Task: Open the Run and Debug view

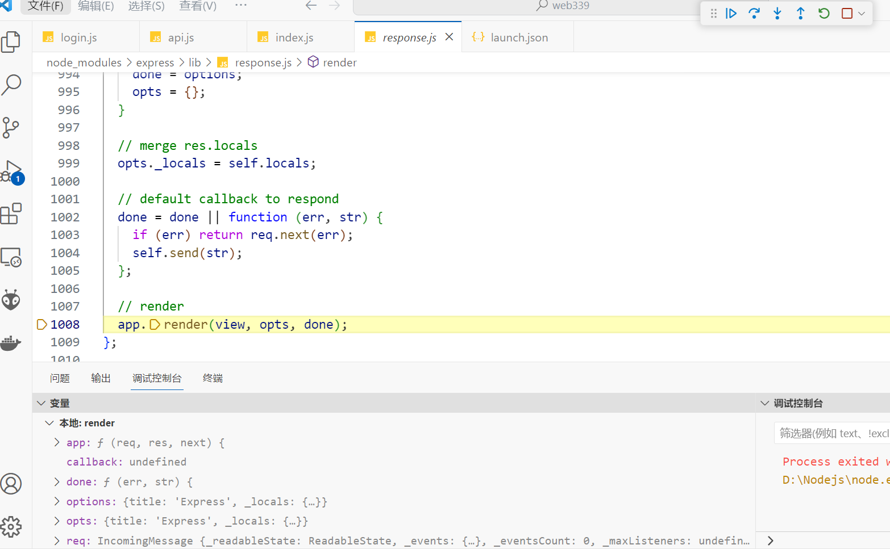Action: tap(11, 171)
